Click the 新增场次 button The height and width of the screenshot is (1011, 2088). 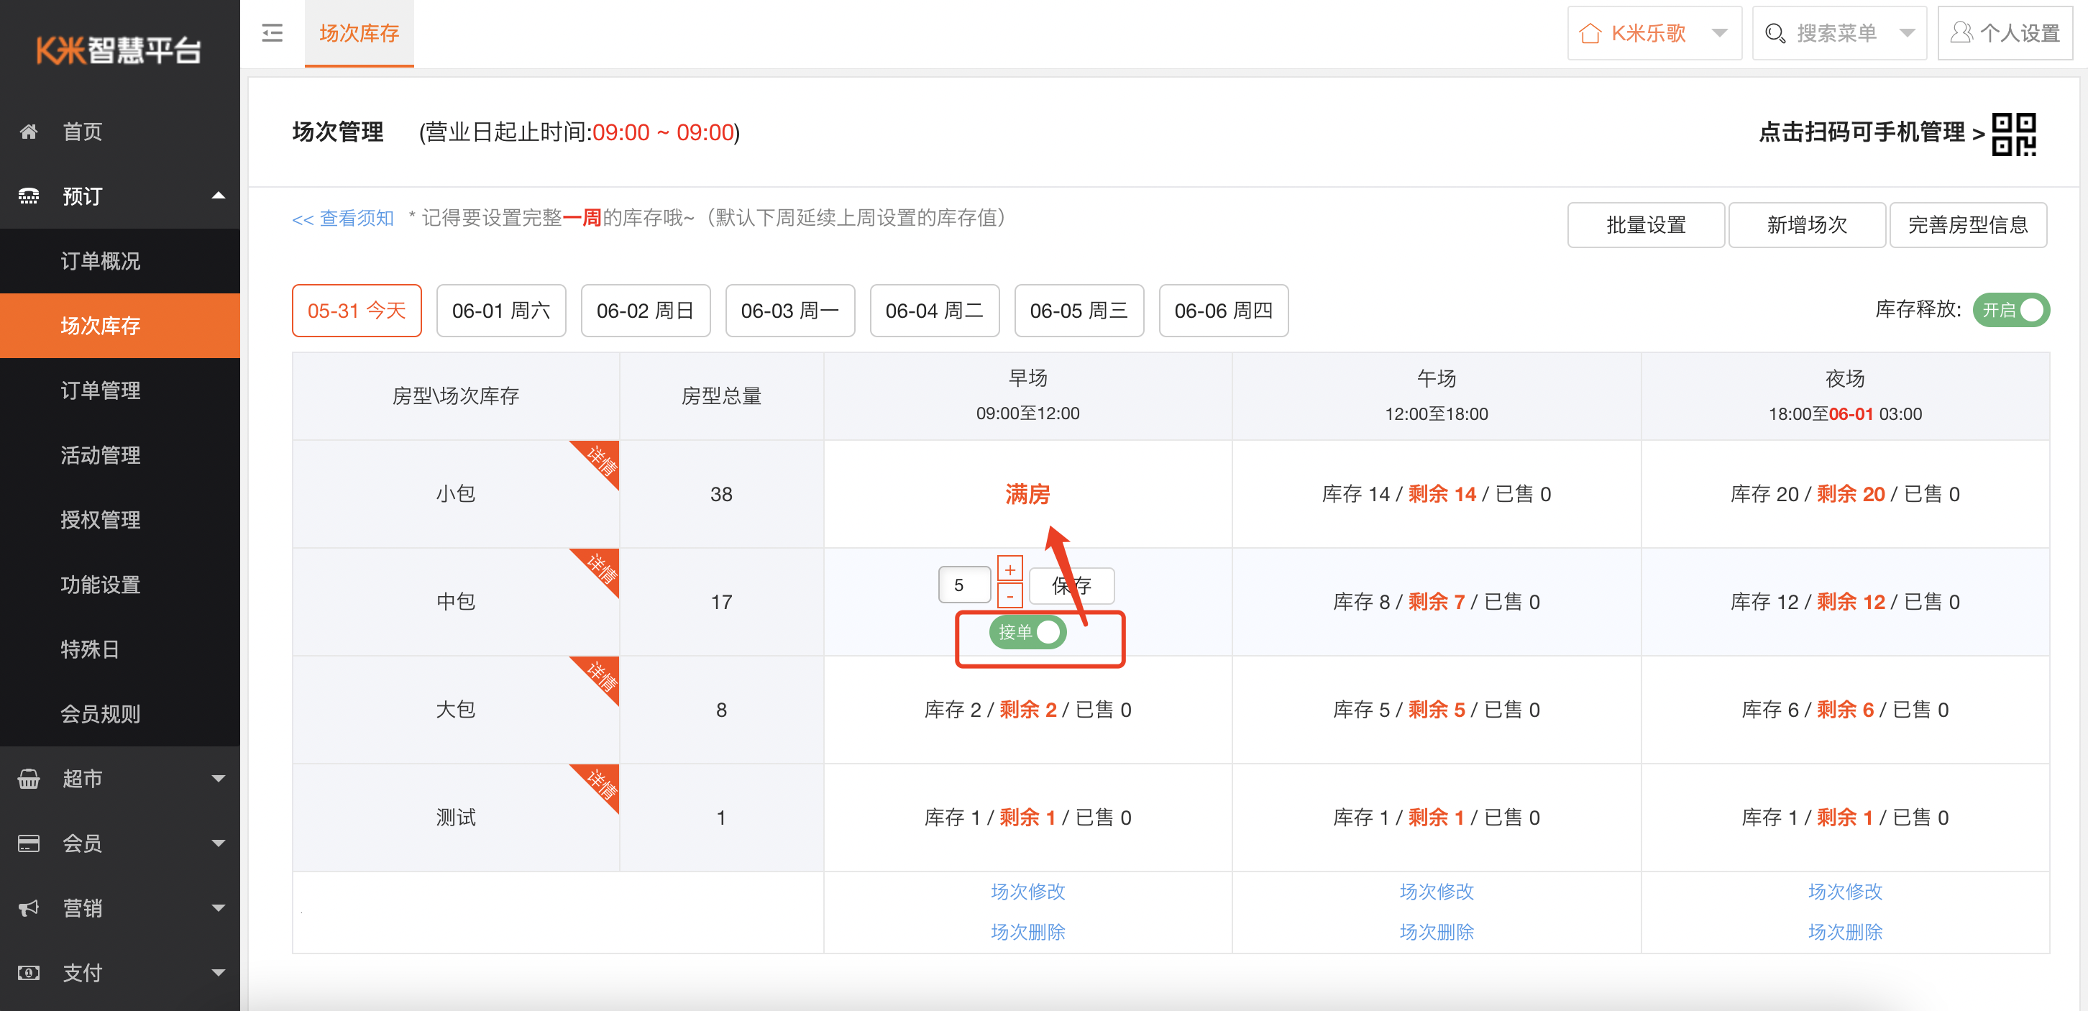click(x=1807, y=224)
